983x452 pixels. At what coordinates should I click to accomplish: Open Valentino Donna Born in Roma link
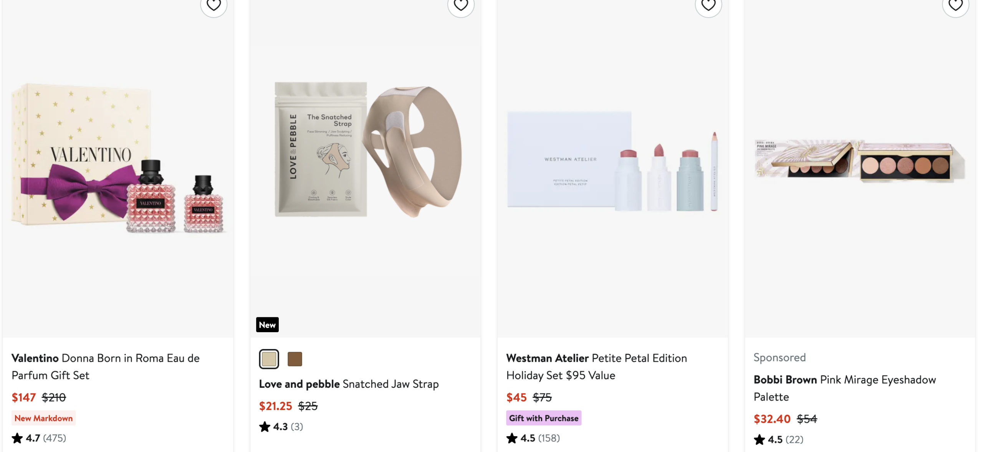point(106,366)
